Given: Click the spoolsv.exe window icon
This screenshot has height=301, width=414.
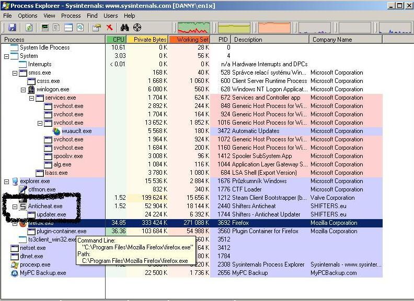Looking at the screenshot, I should pyautogui.click(x=48, y=156).
